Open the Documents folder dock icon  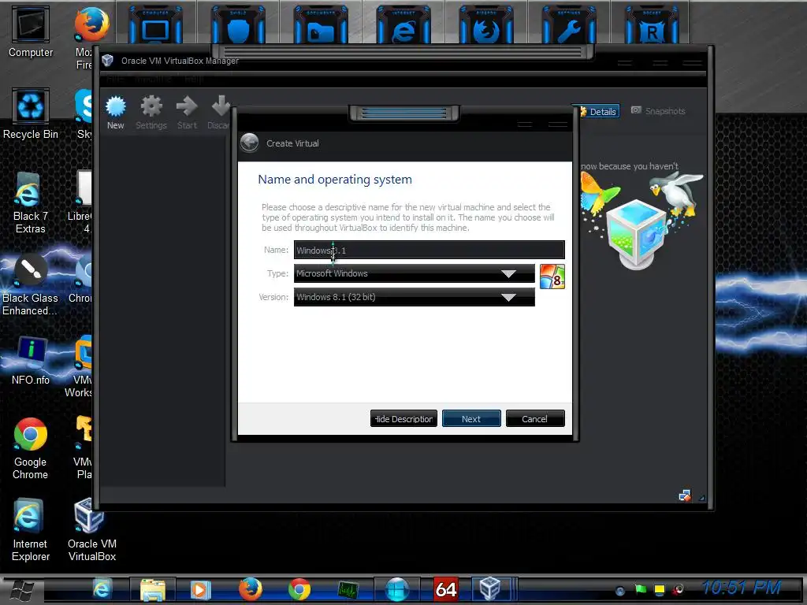[x=321, y=26]
